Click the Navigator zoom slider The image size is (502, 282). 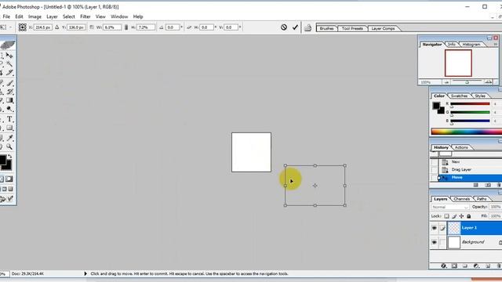click(x=467, y=81)
